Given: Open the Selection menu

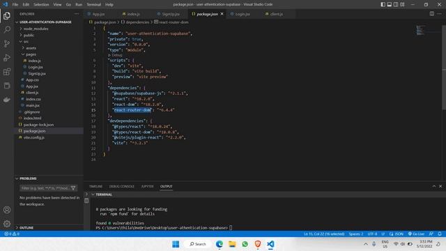Looking at the screenshot, I should [x=41, y=4].
